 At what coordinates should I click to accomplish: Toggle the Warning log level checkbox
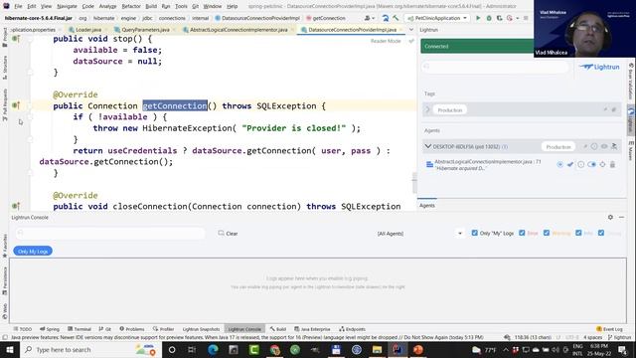tap(547, 233)
